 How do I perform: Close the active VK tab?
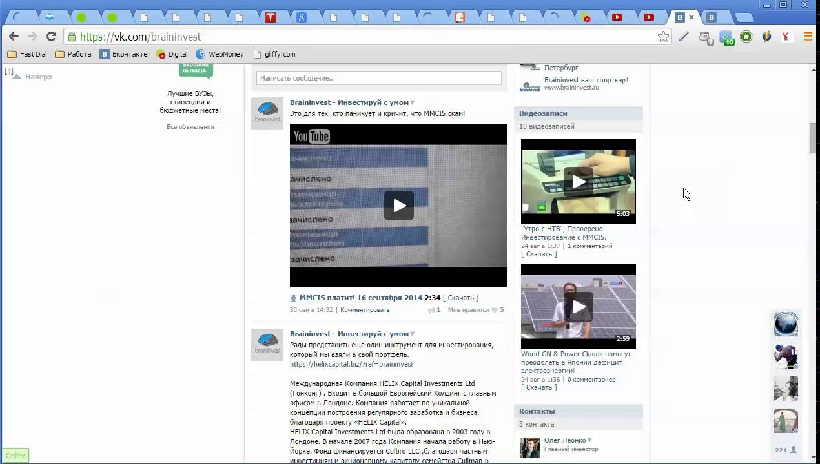tap(692, 17)
